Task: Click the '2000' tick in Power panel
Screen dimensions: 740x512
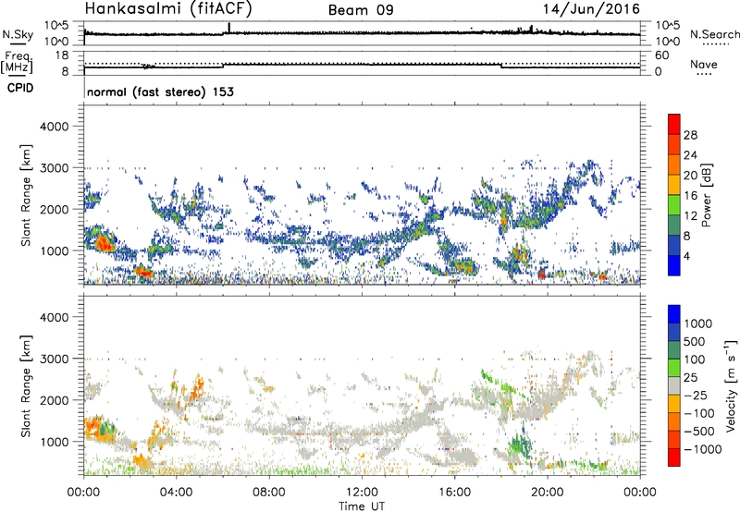Action: pyautogui.click(x=55, y=209)
